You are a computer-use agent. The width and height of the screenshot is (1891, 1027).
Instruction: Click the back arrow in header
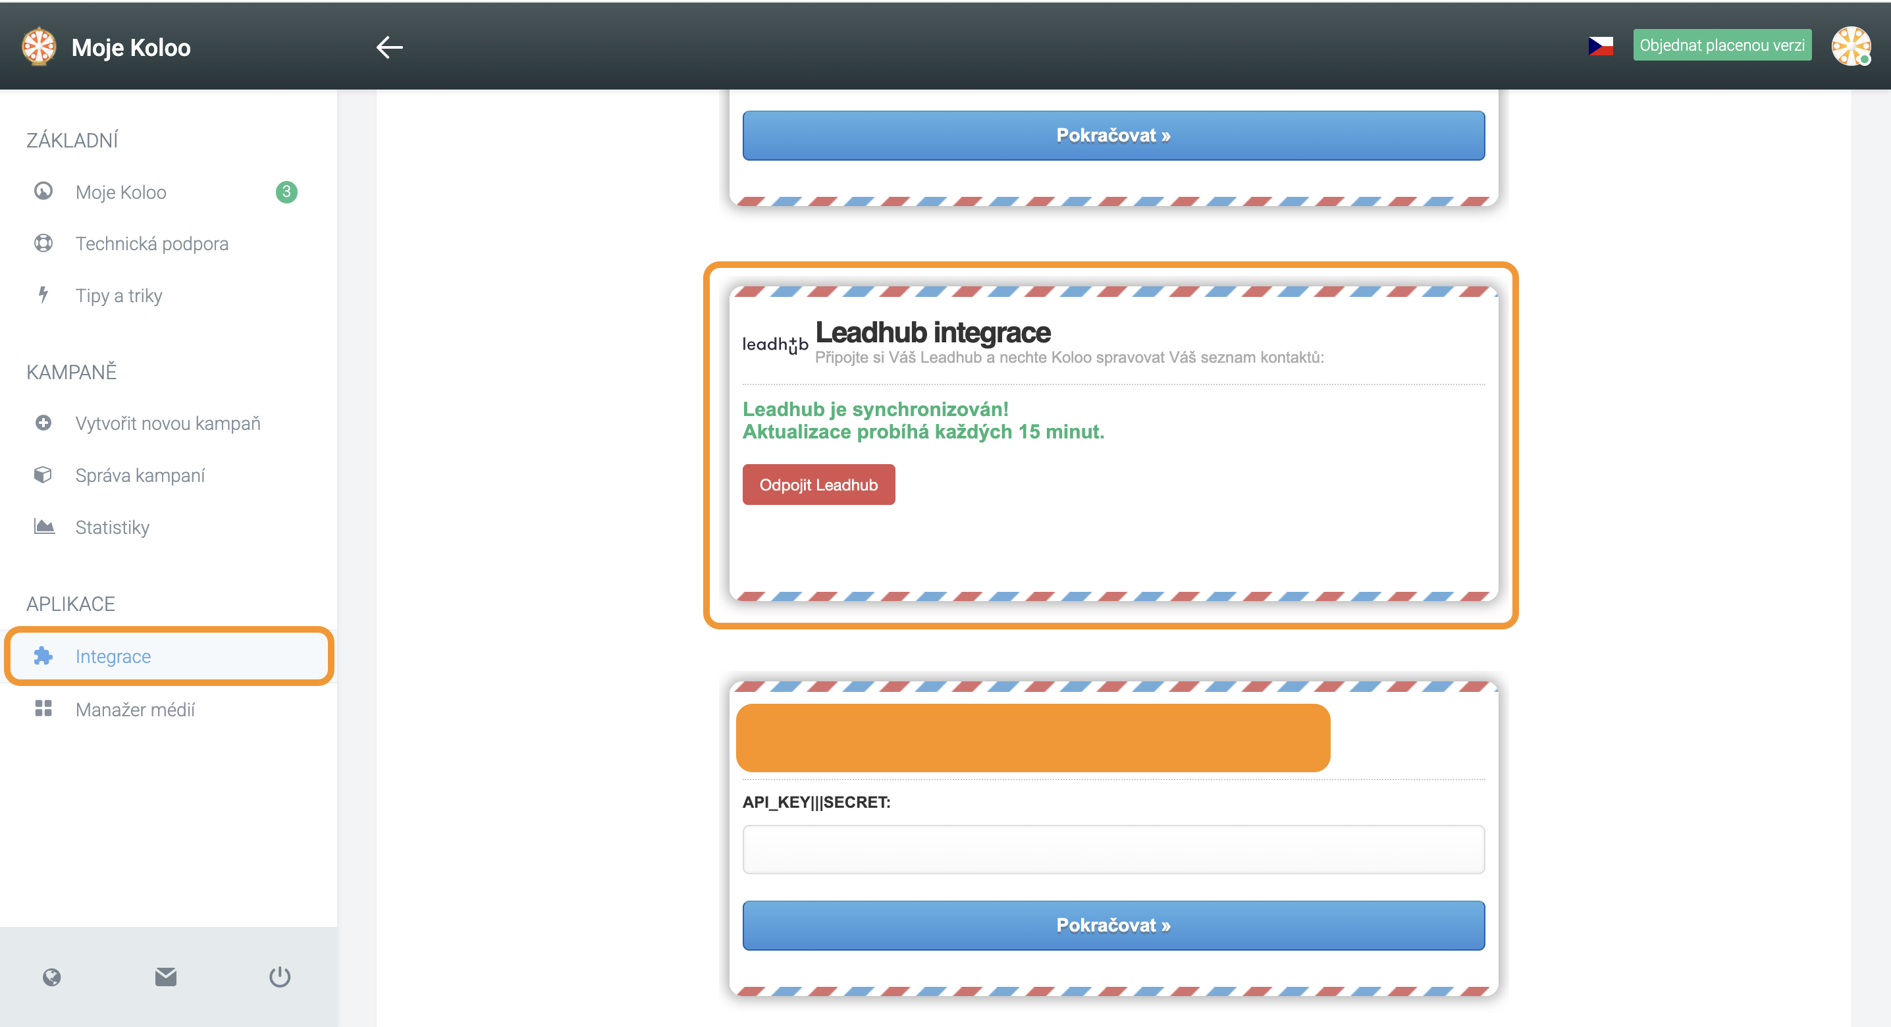(x=389, y=47)
